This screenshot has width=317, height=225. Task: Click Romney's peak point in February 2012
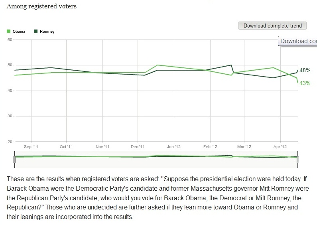point(232,65)
